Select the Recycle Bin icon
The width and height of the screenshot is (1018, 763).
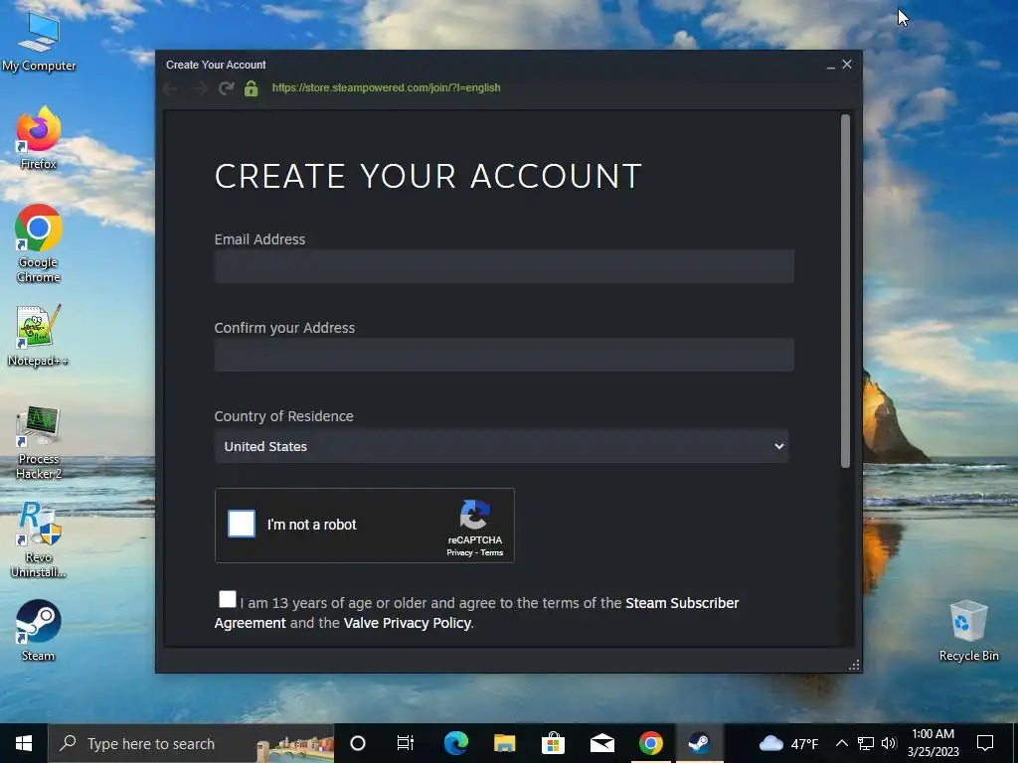point(968,631)
